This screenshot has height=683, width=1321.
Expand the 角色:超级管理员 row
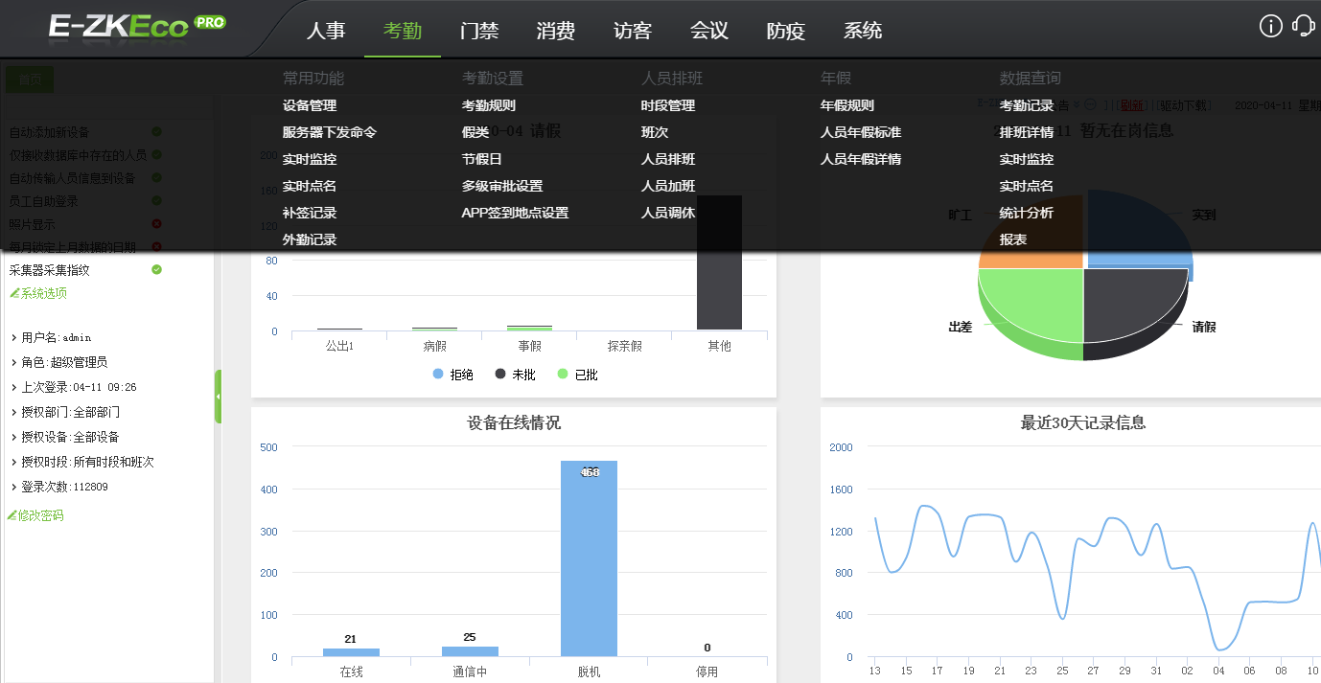[59, 362]
